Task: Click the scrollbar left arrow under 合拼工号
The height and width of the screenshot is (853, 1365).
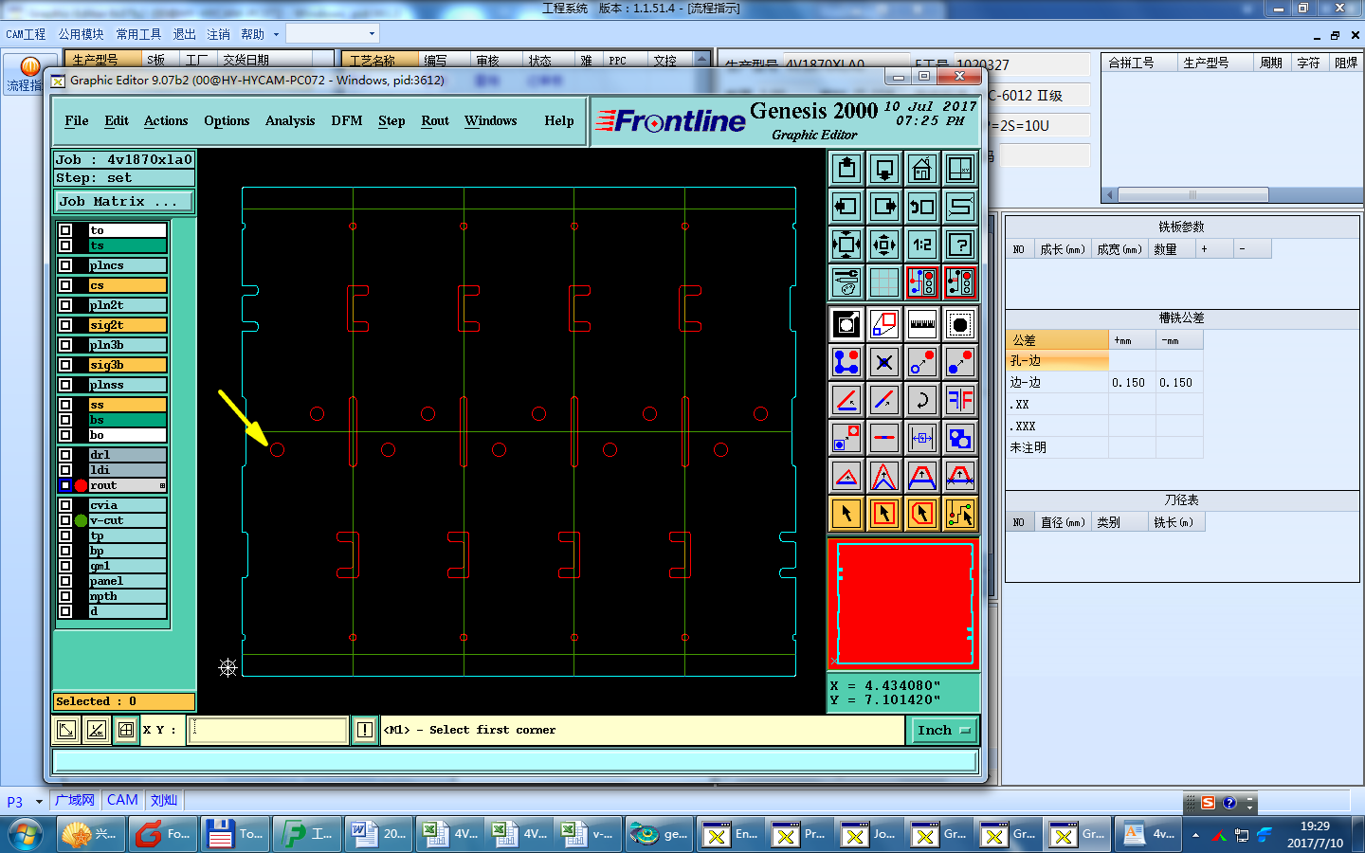Action: 1109,195
